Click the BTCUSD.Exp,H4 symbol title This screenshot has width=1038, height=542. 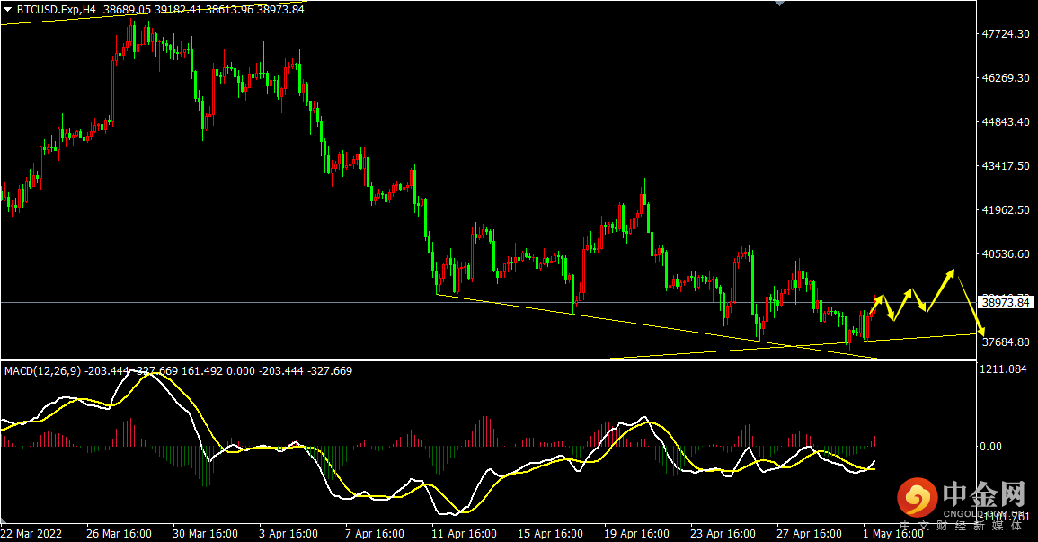point(57,9)
